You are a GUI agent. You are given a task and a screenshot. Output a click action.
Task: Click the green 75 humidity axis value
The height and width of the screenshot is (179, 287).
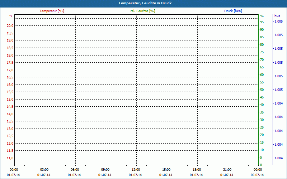click(x=262, y=52)
